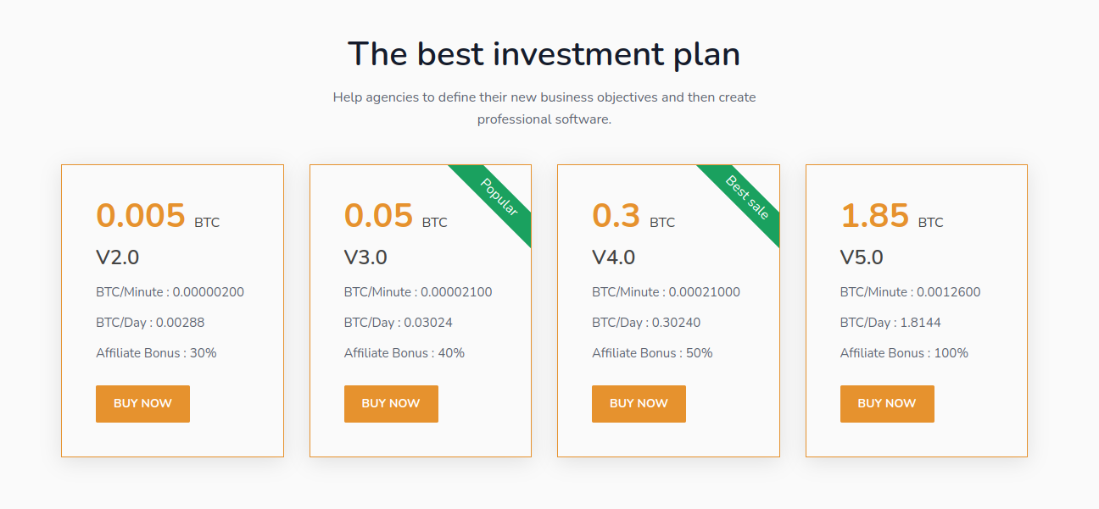Click the green Popular ribbon badge

click(498, 198)
